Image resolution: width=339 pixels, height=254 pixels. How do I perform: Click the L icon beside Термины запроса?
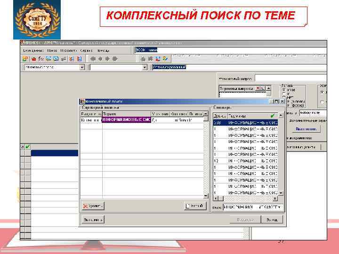[x=263, y=88]
